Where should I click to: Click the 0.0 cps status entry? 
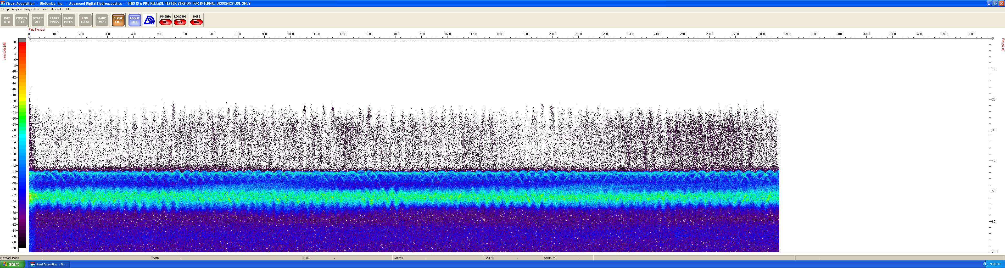[398, 258]
